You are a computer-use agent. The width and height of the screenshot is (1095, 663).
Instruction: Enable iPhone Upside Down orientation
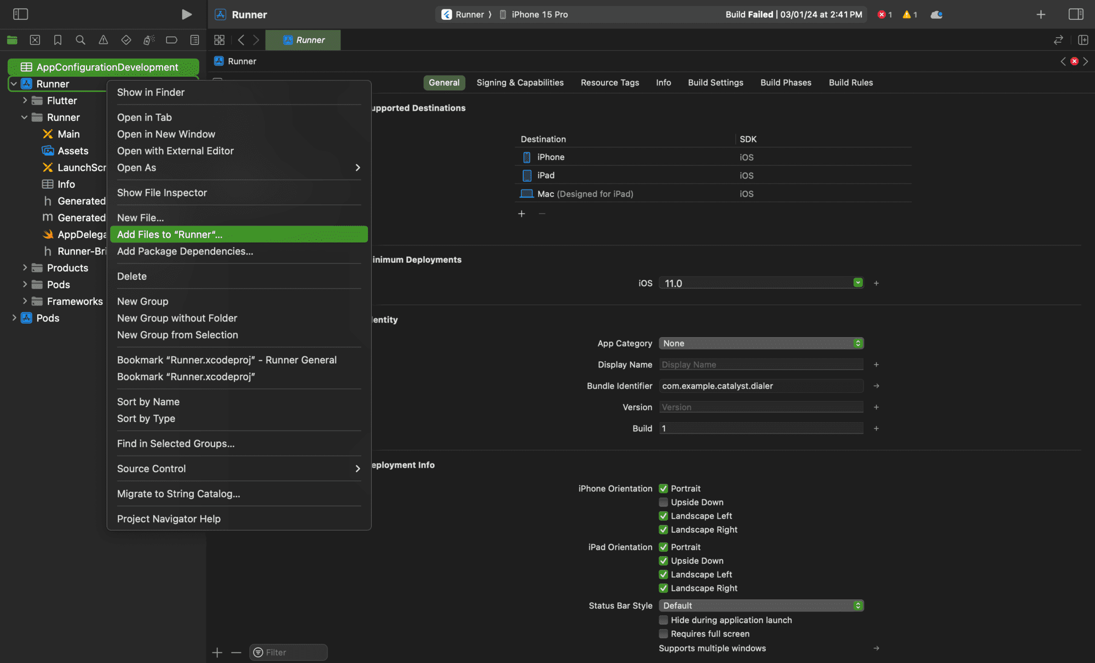tap(663, 502)
